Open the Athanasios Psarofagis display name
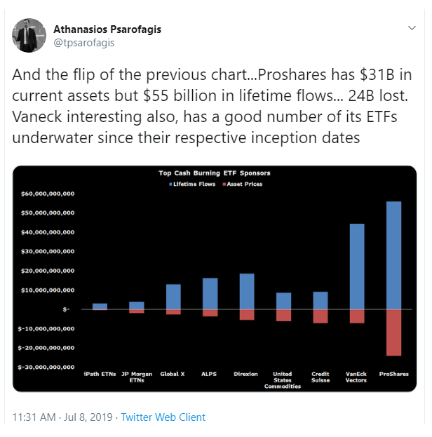 (107, 29)
